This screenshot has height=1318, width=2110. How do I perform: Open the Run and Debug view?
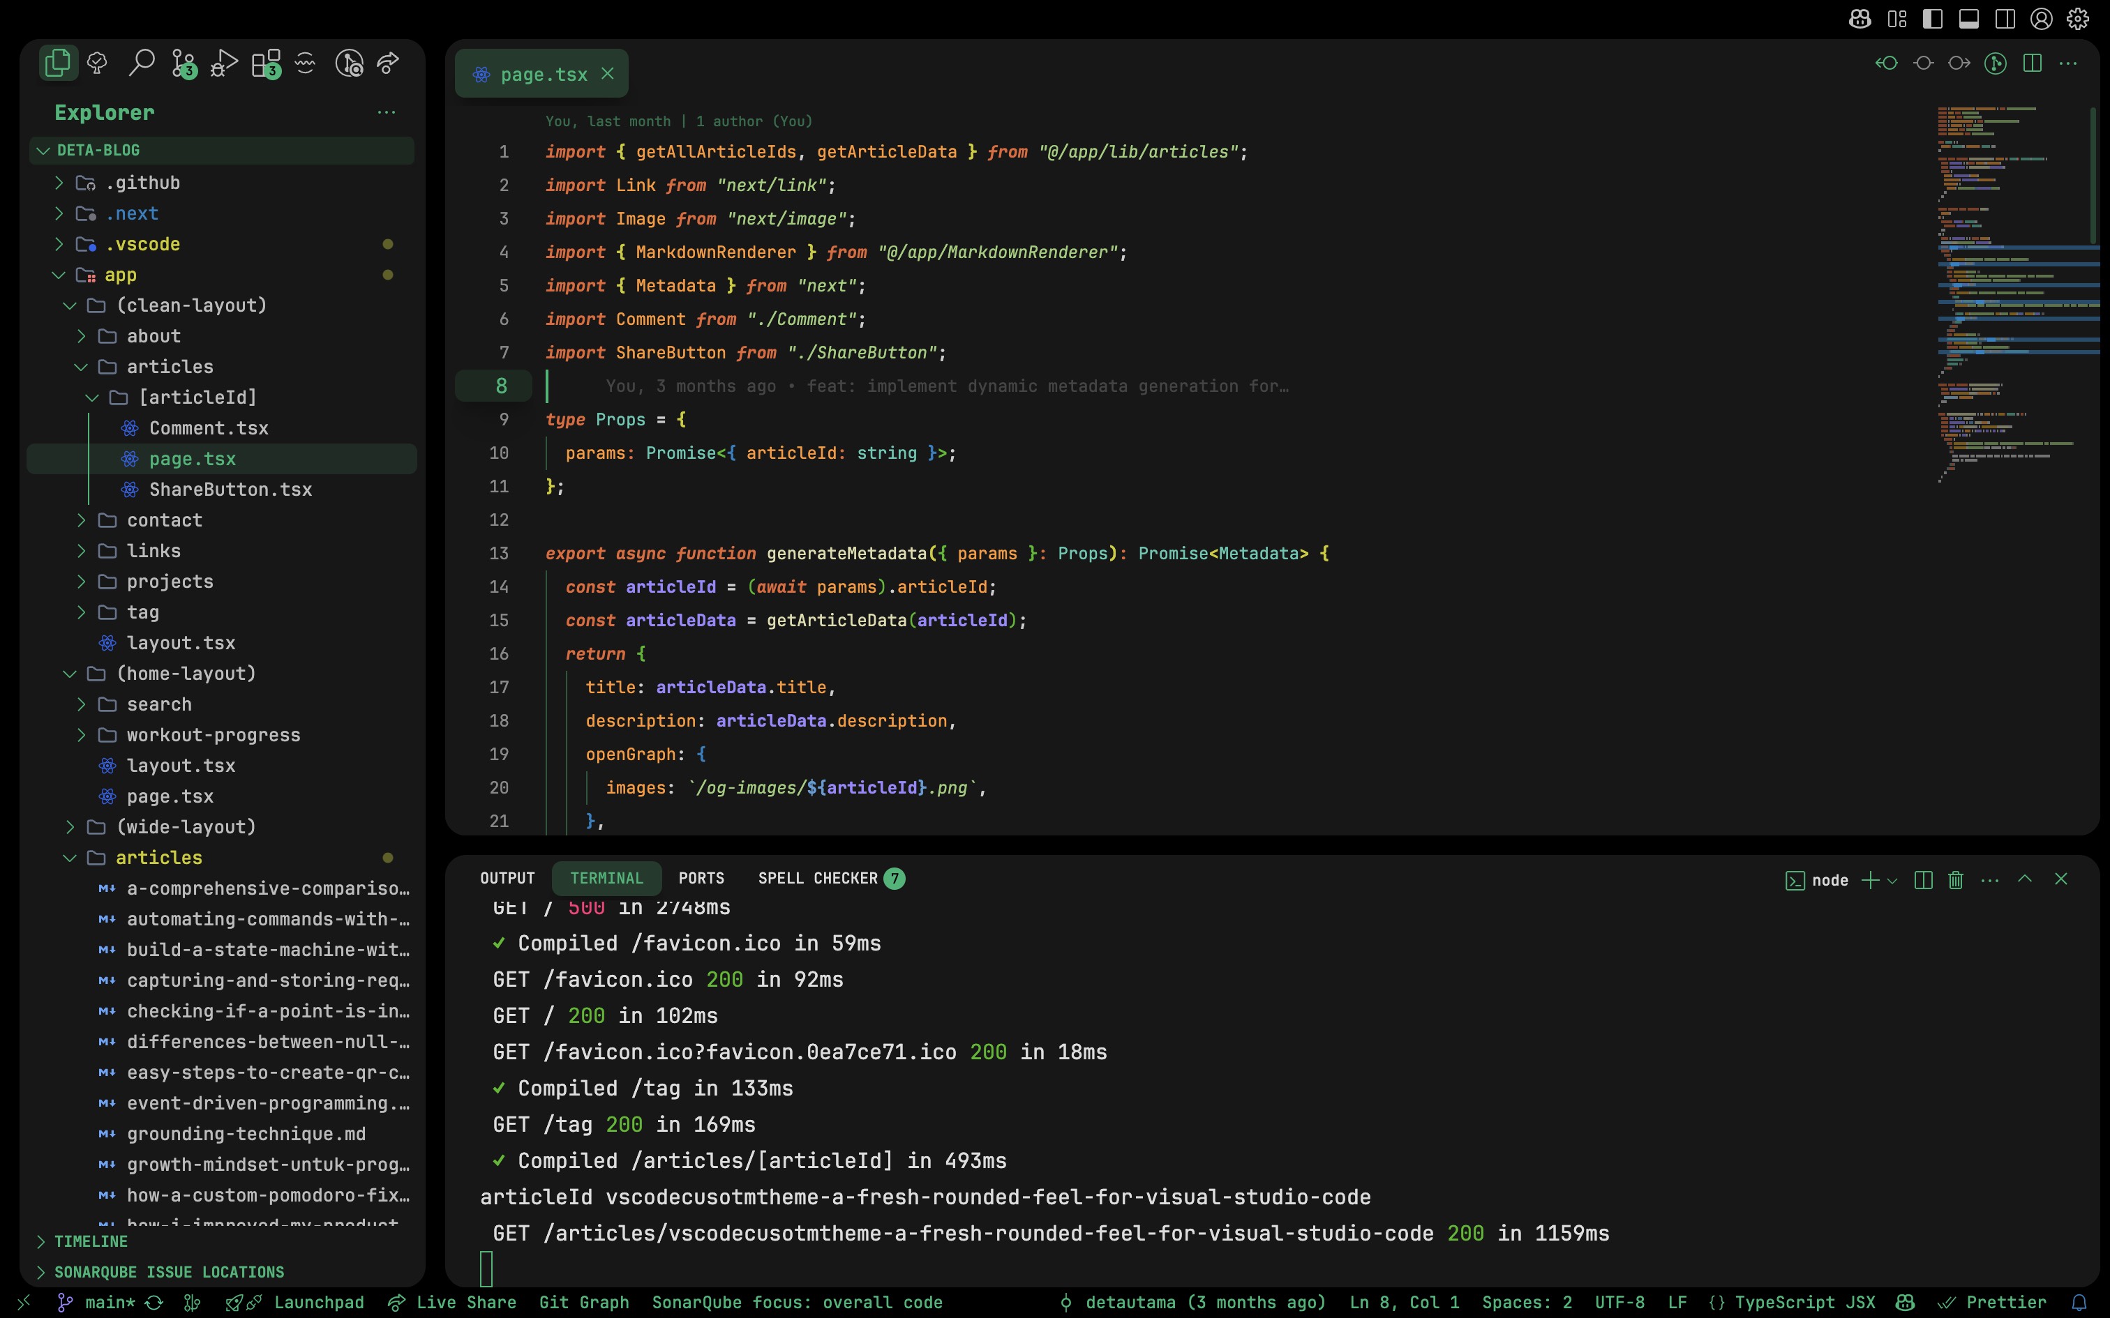coord(224,63)
